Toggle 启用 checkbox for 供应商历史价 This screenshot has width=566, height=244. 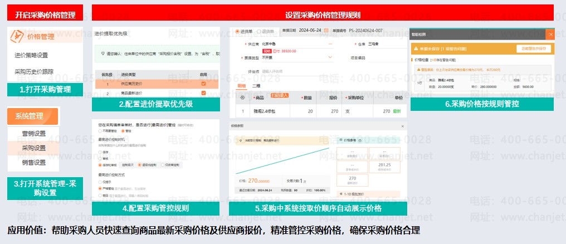(x=203, y=84)
